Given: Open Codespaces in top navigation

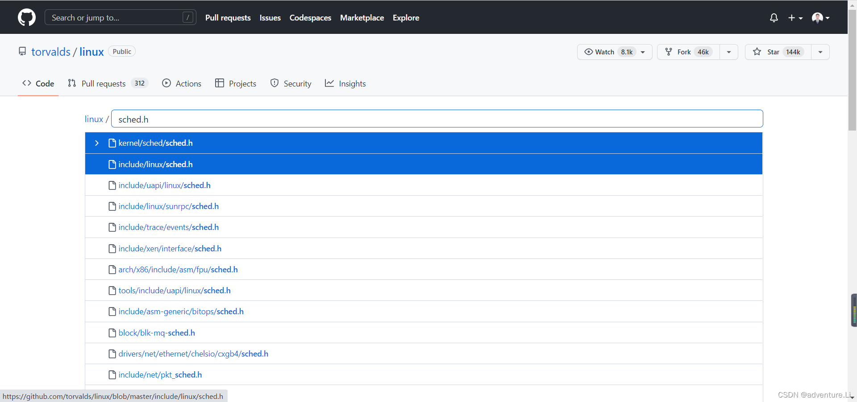Looking at the screenshot, I should click(x=310, y=18).
